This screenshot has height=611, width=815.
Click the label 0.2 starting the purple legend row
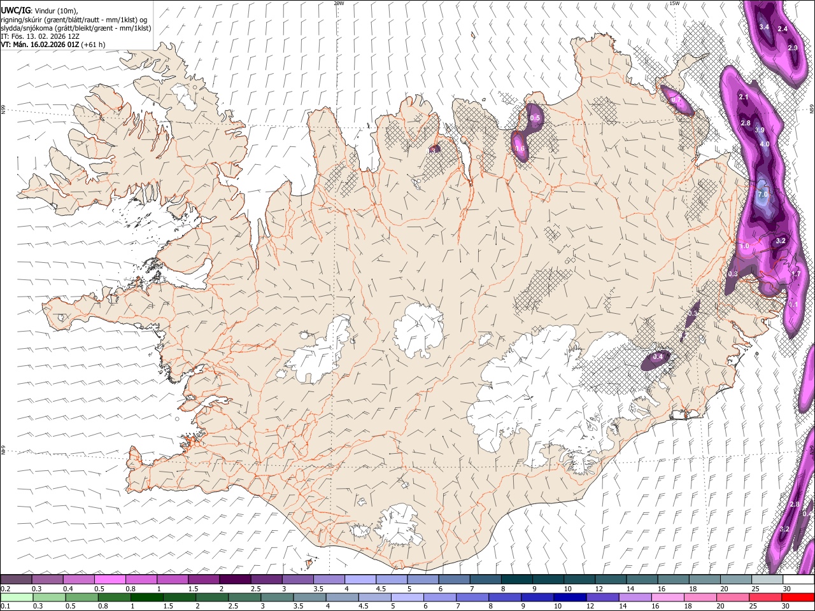tap(5, 589)
